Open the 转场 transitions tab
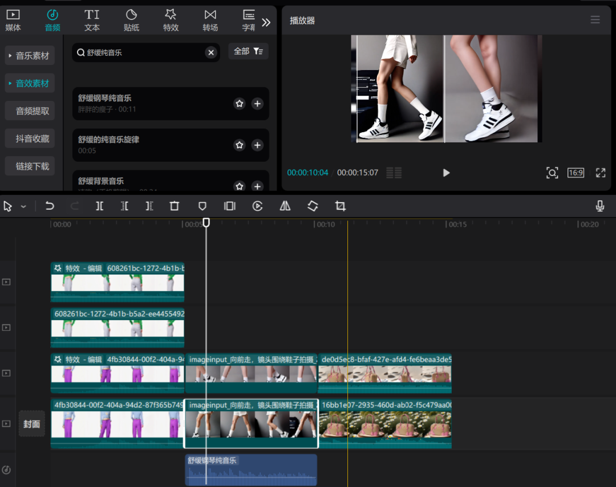This screenshot has height=487, width=616. pyautogui.click(x=210, y=20)
